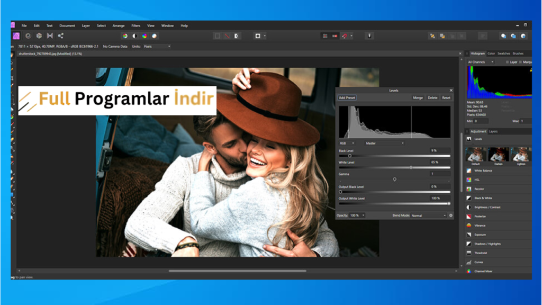Click the Add boolean operation icon
Image resolution: width=542 pixels, height=305 pixels.
[504, 36]
